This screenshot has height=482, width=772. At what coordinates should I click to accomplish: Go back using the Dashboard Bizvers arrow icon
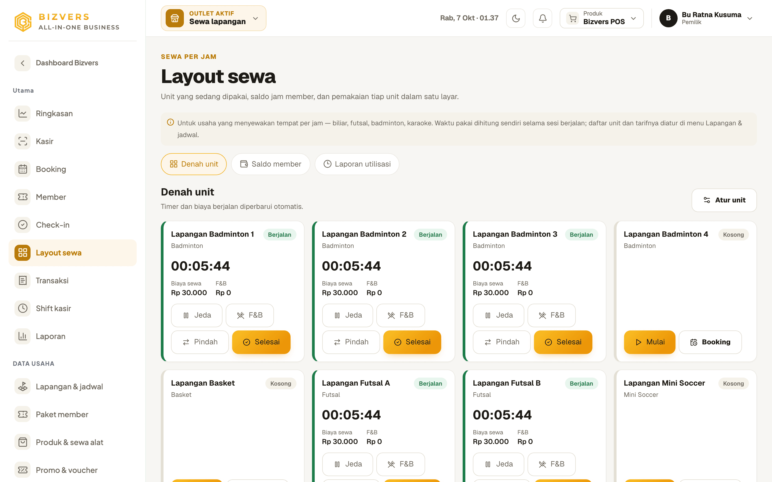22,63
